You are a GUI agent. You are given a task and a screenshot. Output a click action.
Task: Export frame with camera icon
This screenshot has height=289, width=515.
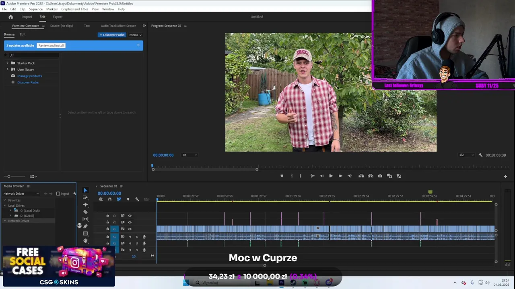tap(380, 176)
